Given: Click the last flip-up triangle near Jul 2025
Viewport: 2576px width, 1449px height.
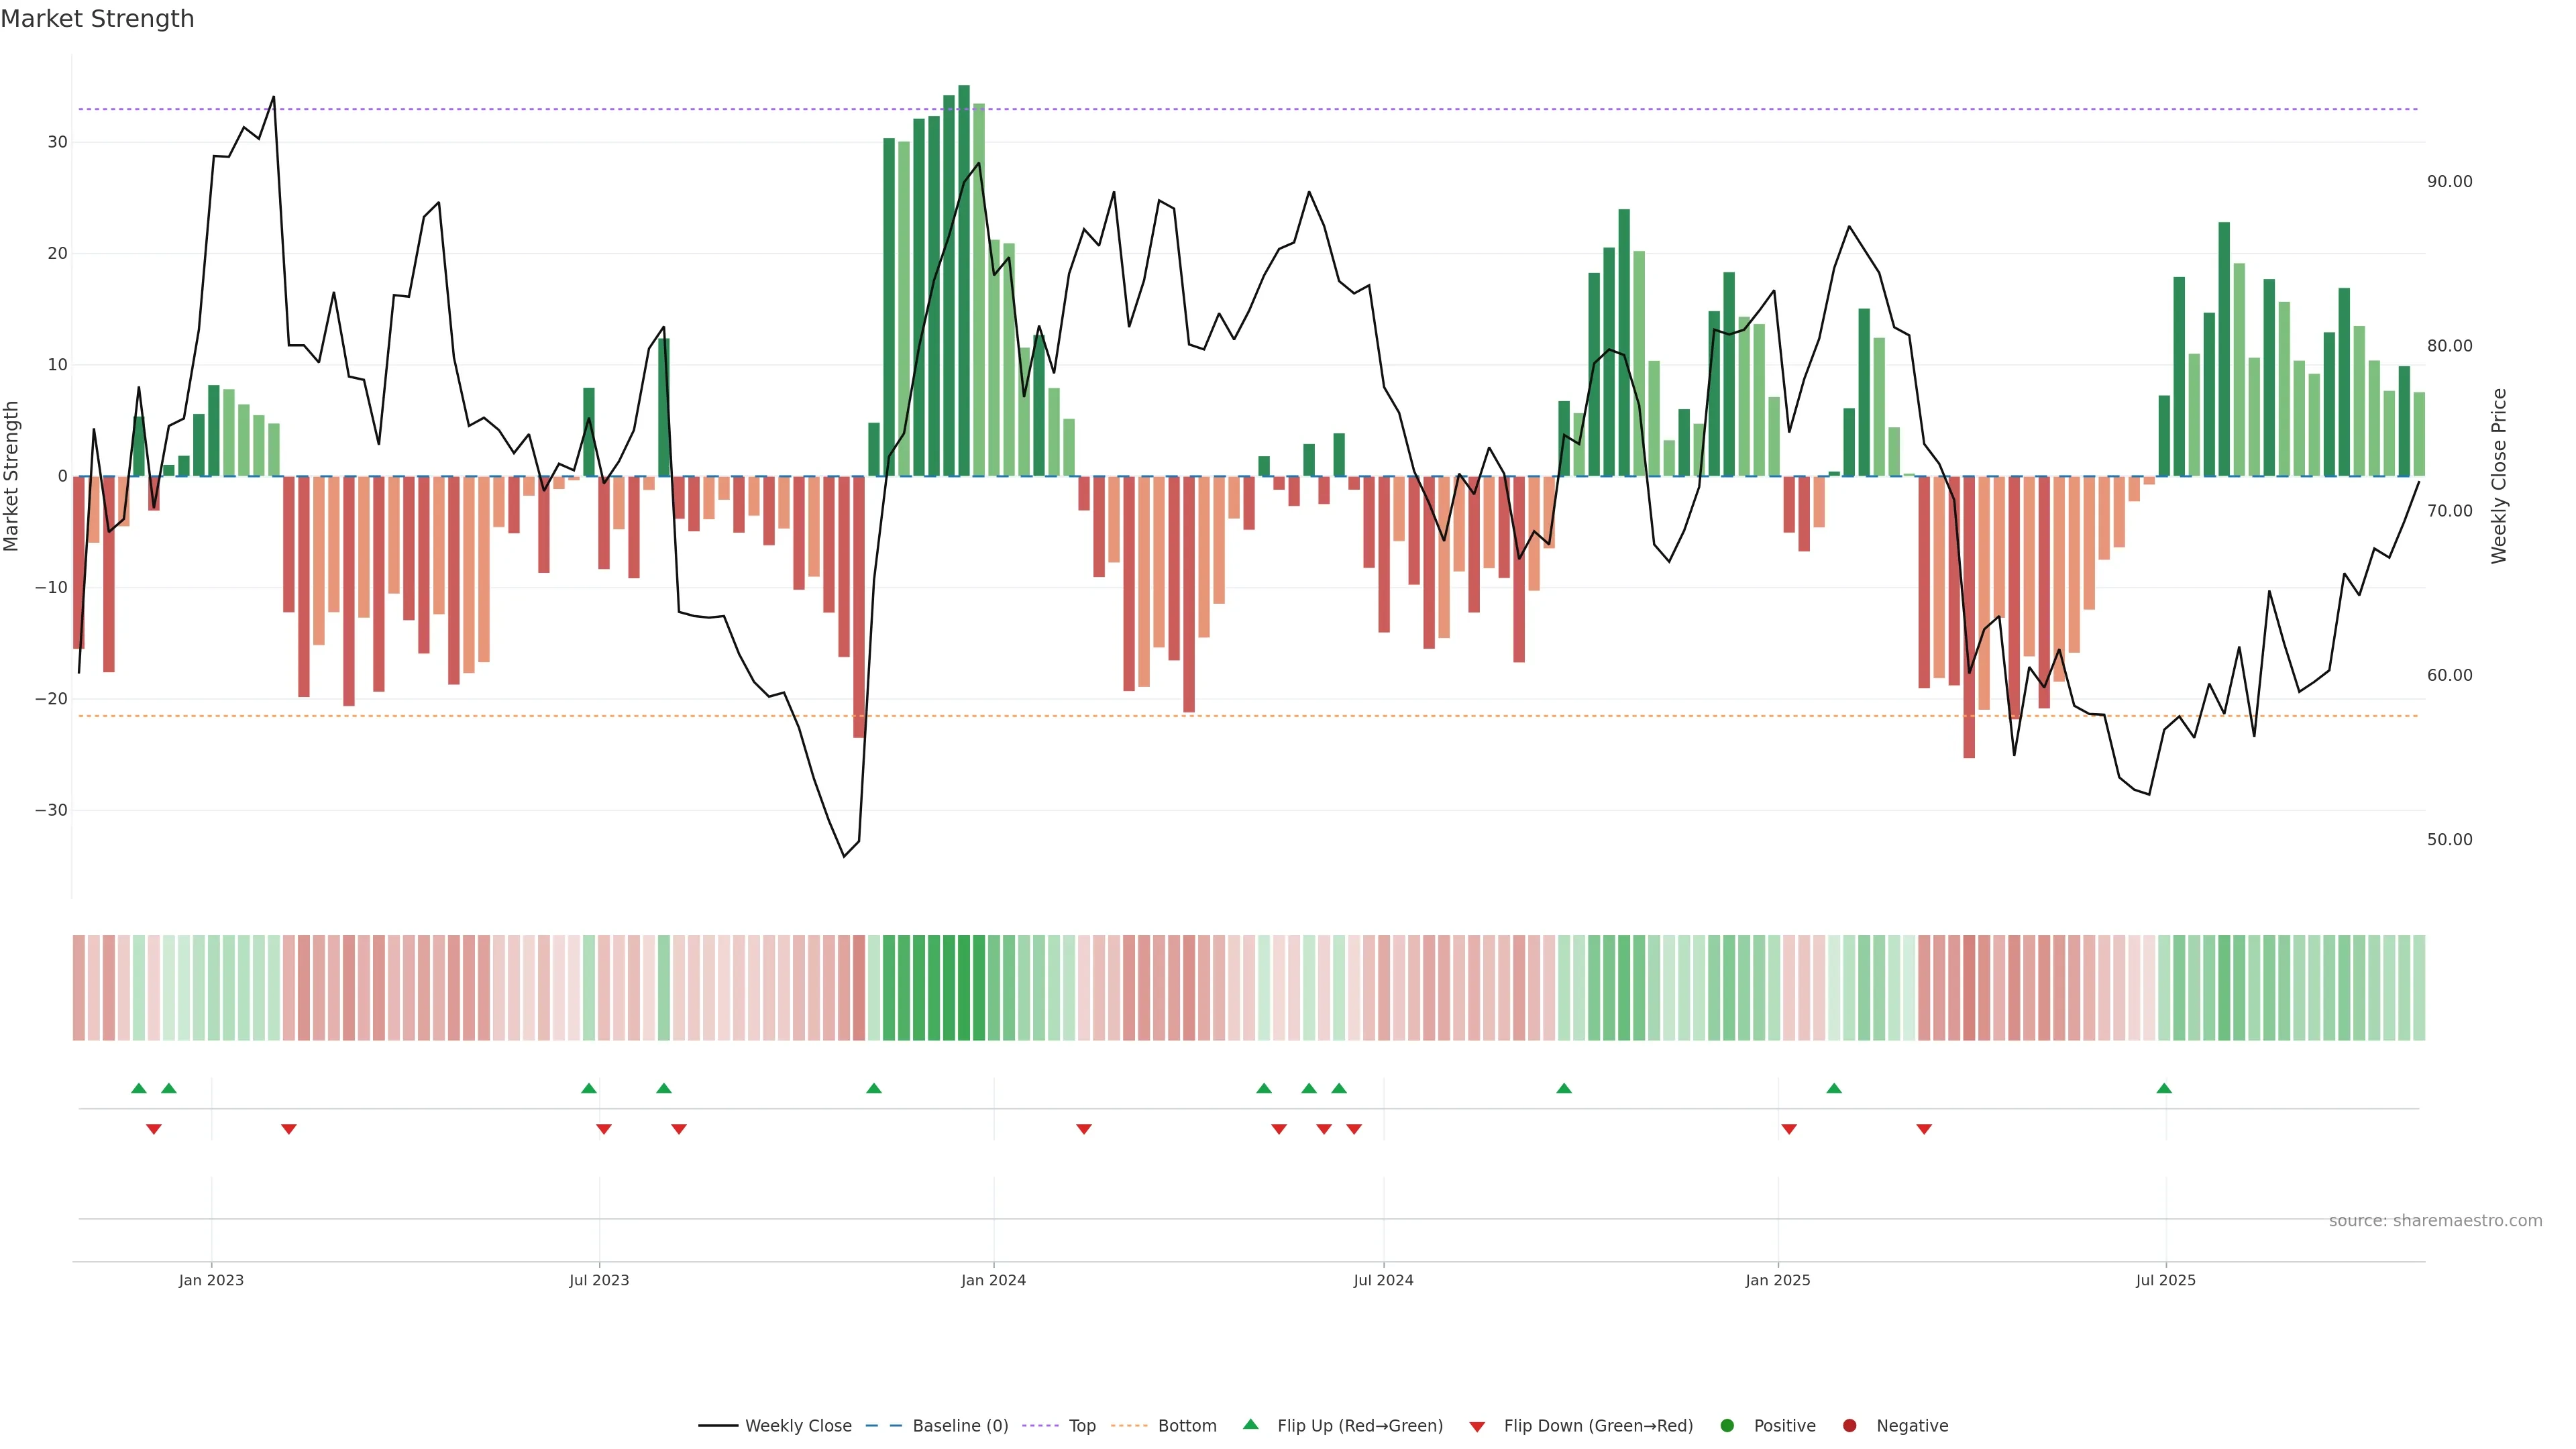Looking at the screenshot, I should pyautogui.click(x=2164, y=1088).
